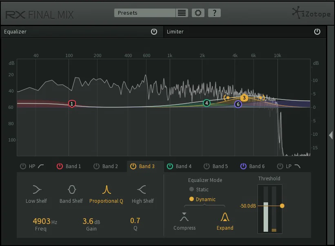335x246 pixels.
Task: Click the Limiter section title
Action: [x=175, y=31]
